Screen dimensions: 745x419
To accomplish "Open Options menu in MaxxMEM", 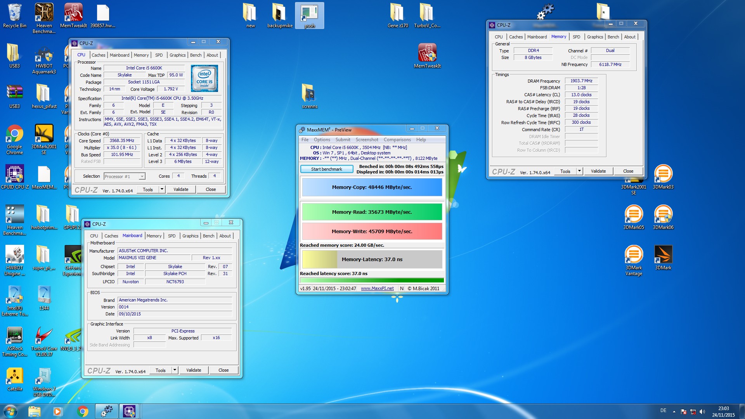I will tap(322, 140).
